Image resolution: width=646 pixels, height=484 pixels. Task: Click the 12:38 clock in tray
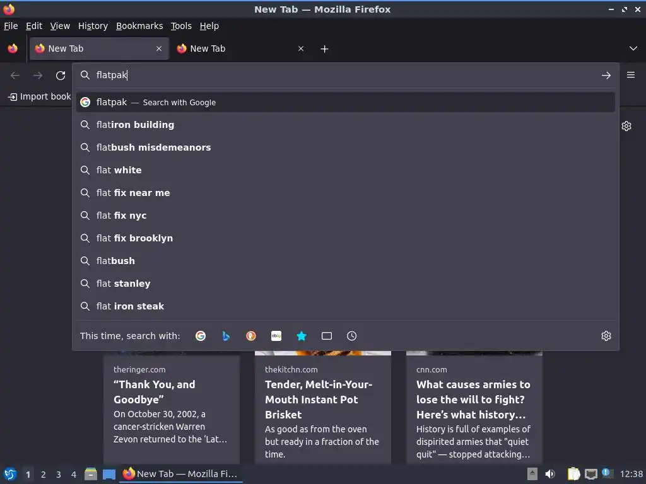coord(631,475)
